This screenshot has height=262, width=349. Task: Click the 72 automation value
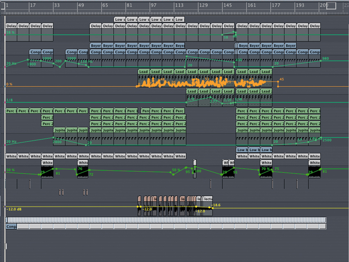pyautogui.click(x=91, y=174)
